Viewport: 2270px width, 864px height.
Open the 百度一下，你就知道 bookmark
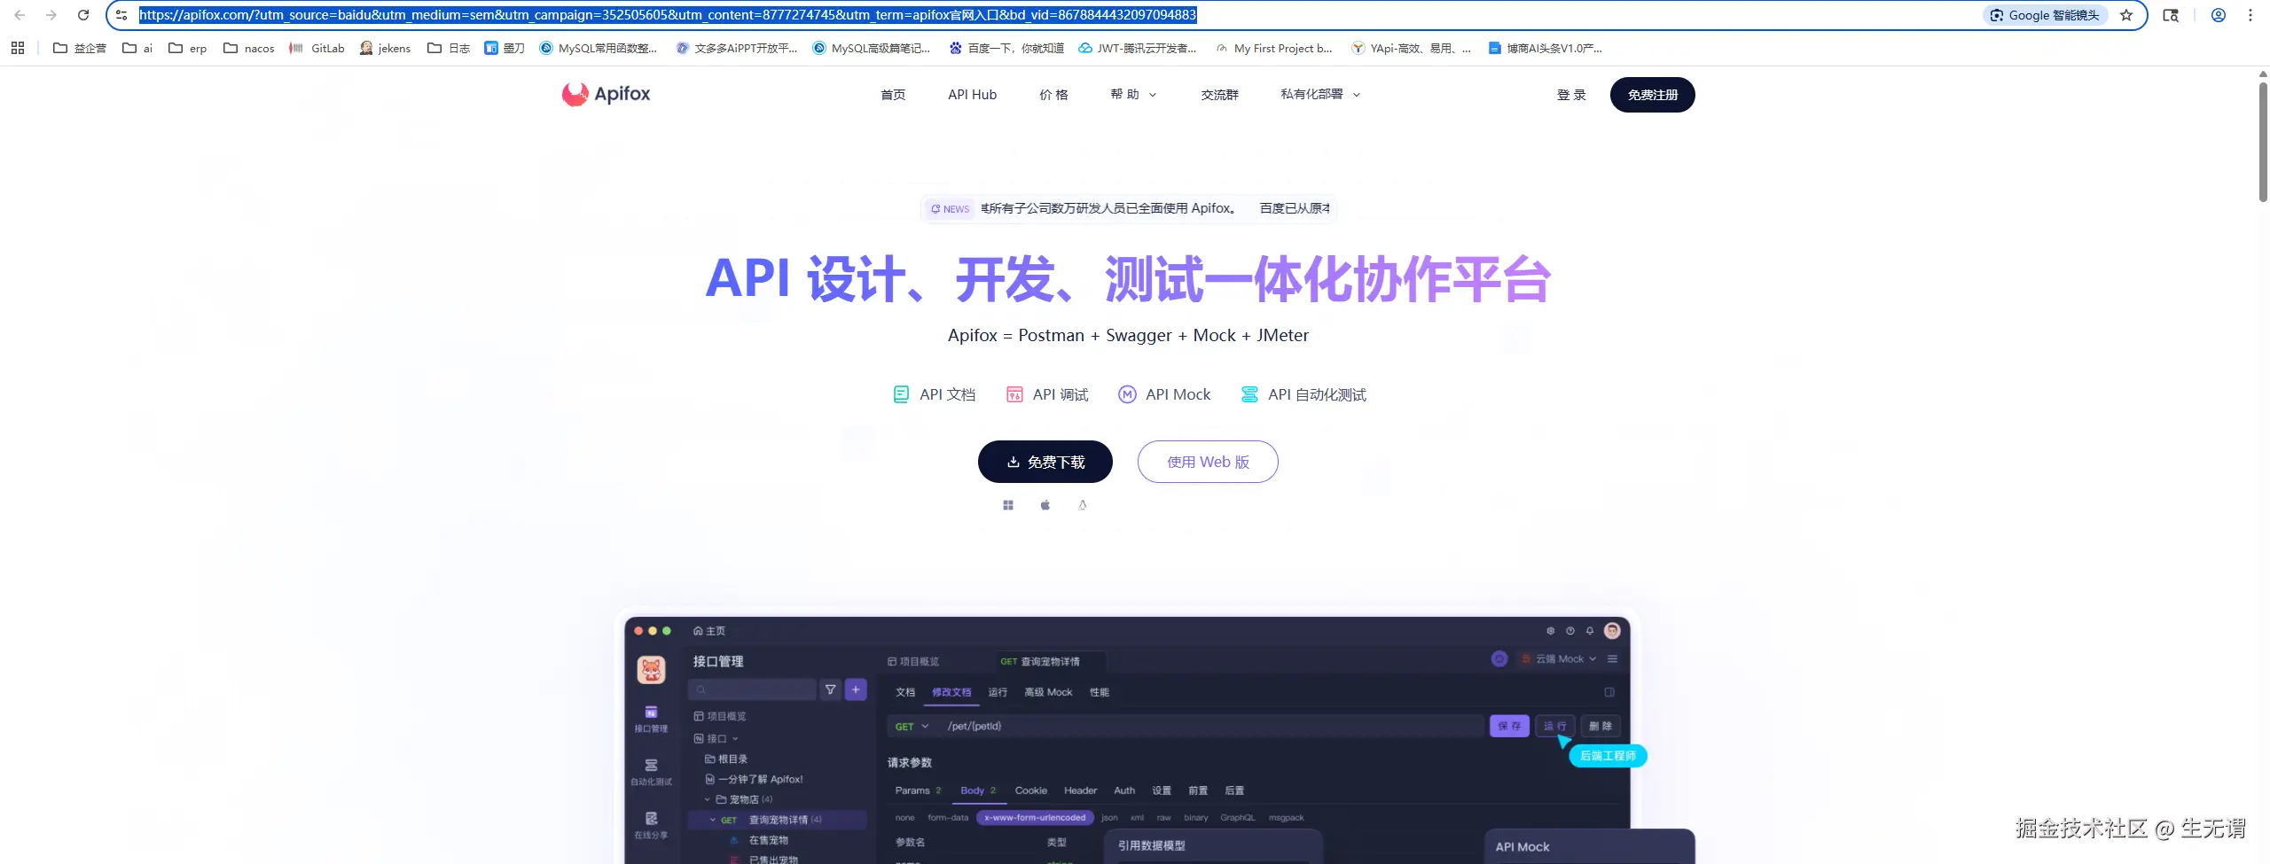[x=1006, y=48]
